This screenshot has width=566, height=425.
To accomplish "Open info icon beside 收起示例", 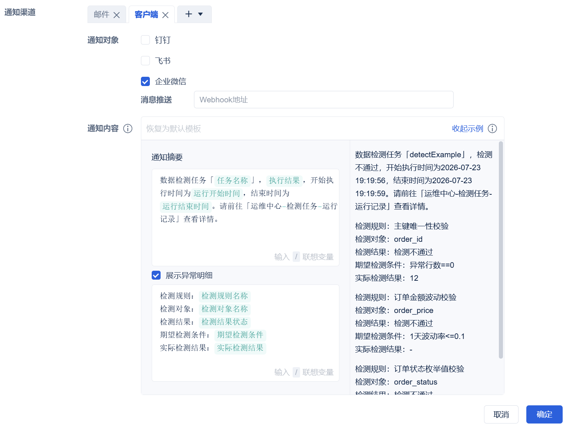I will coord(492,128).
